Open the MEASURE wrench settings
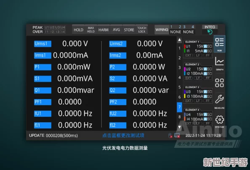Screen dimensions: 250x170 tap(220, 101)
